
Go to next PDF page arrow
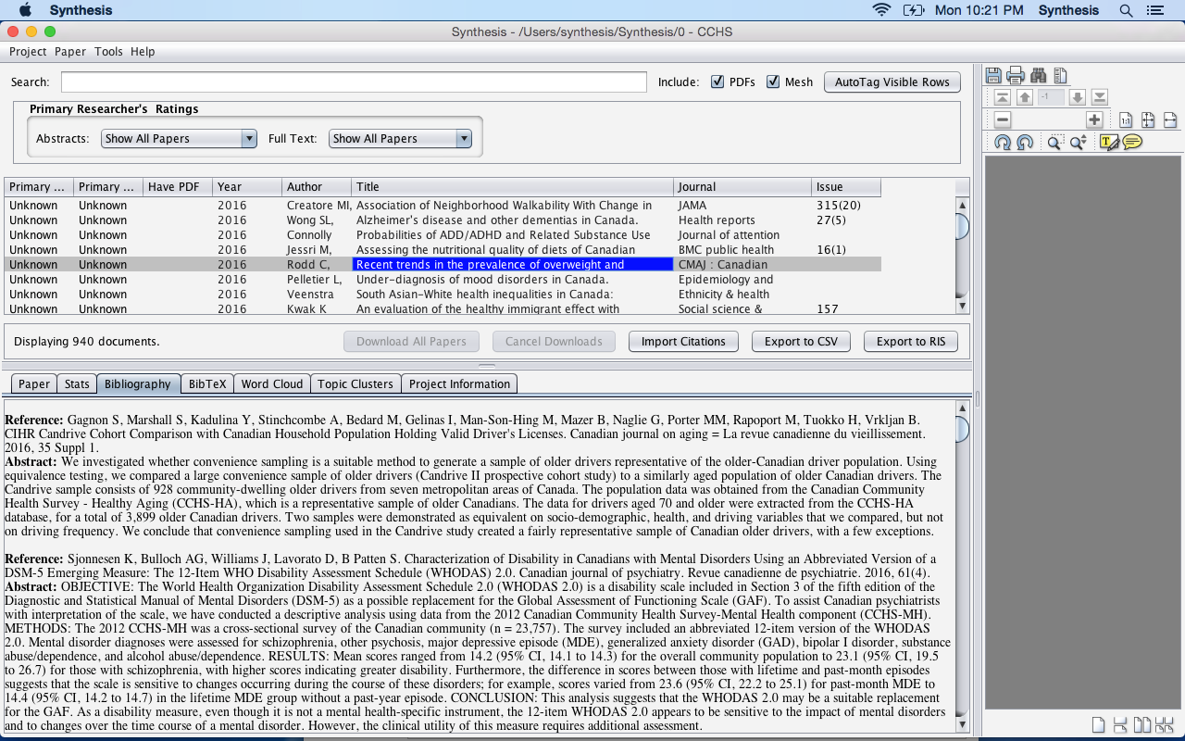(1077, 97)
